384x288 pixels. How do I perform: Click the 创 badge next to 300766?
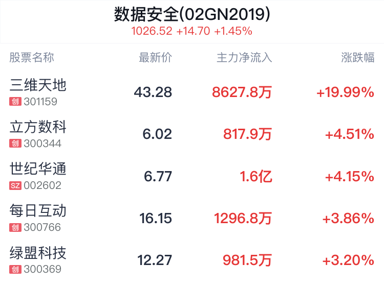coord(15,227)
